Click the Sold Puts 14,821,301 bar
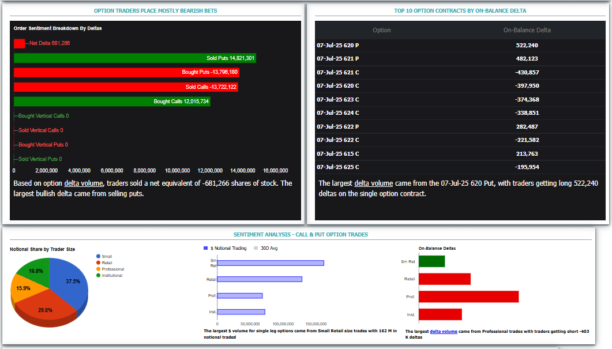 point(134,58)
